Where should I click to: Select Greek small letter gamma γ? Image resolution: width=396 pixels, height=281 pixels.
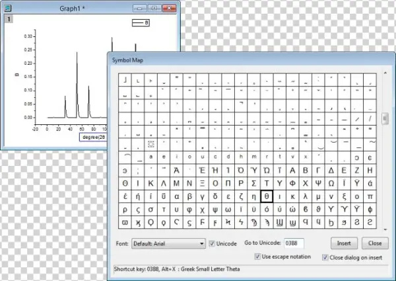(x=203, y=196)
